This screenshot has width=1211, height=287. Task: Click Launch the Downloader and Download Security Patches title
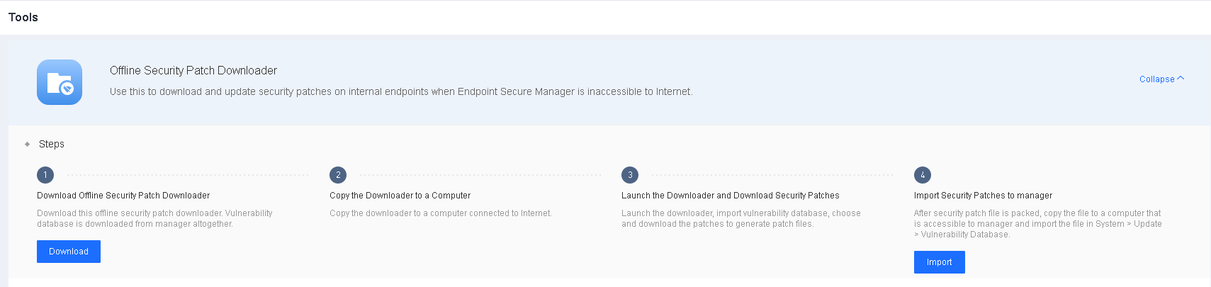click(730, 196)
